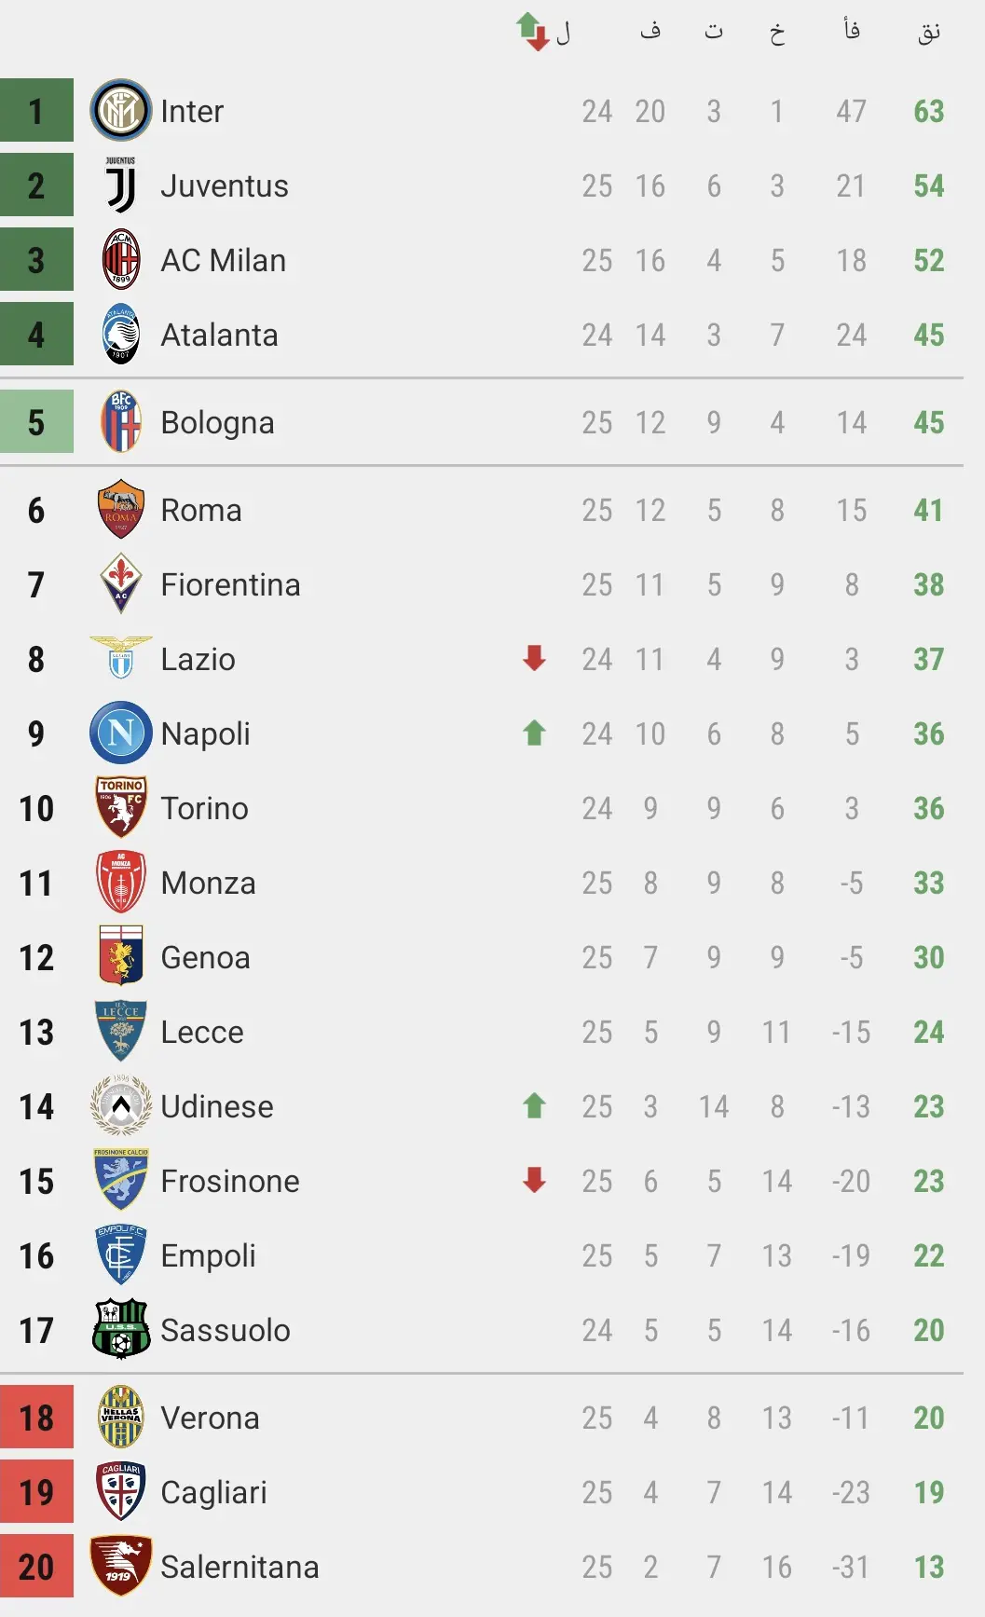Image resolution: width=985 pixels, height=1617 pixels.
Task: Select the AC Milan crest
Action: pyautogui.click(x=120, y=259)
